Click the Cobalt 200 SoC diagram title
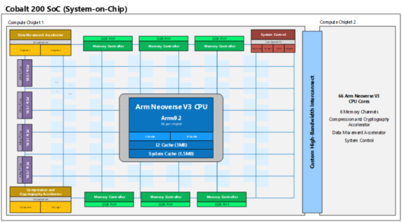Image resolution: width=402 pixels, height=222 pixels. click(66, 9)
